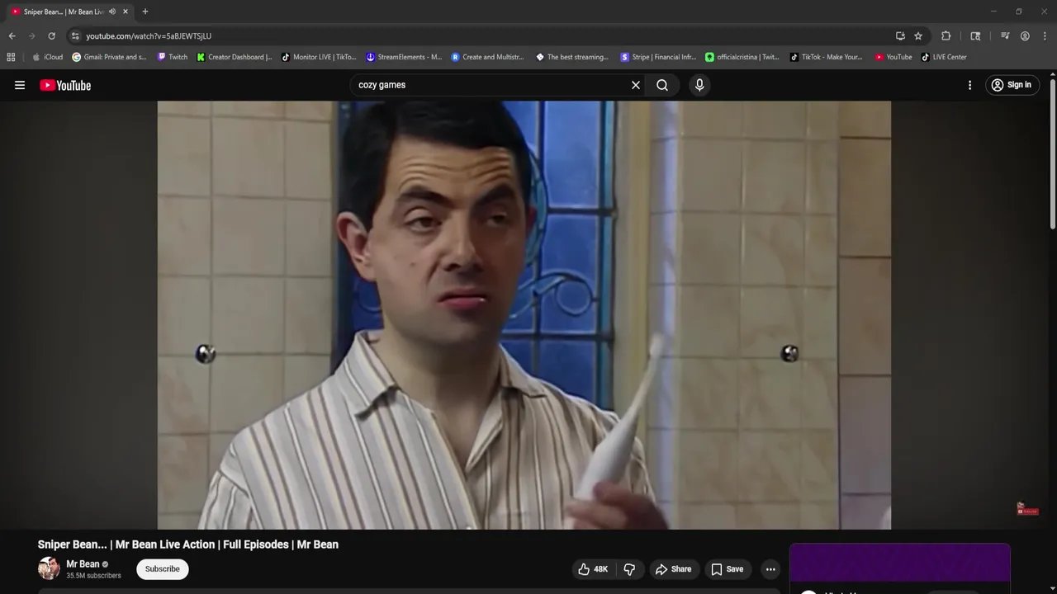This screenshot has height=594, width=1057.
Task: Go back with browser back arrow
Action: [x=12, y=36]
